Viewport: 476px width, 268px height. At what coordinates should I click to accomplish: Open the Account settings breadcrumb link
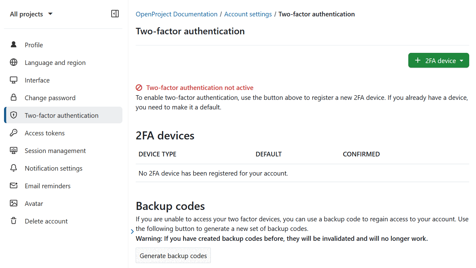[248, 14]
